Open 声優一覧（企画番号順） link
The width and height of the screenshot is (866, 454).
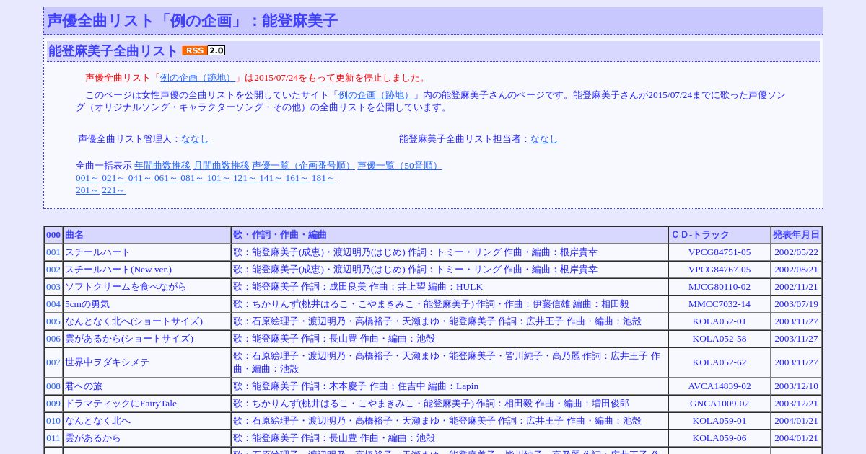pos(303,166)
